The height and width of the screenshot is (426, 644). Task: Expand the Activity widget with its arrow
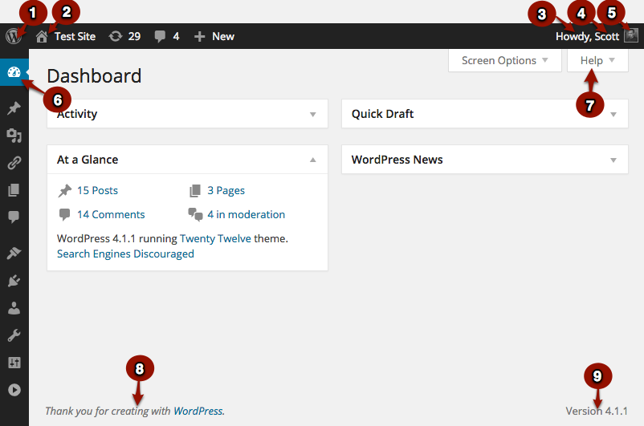click(x=313, y=114)
